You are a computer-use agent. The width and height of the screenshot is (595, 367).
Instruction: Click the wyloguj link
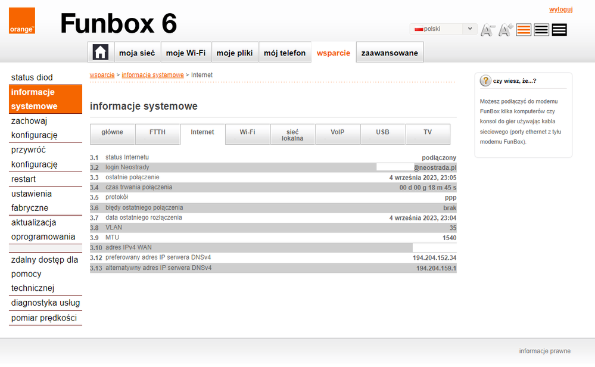pos(560,10)
